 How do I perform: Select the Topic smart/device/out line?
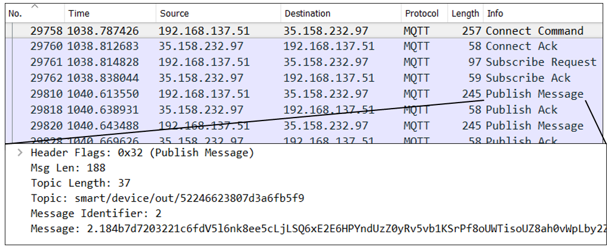click(168, 198)
